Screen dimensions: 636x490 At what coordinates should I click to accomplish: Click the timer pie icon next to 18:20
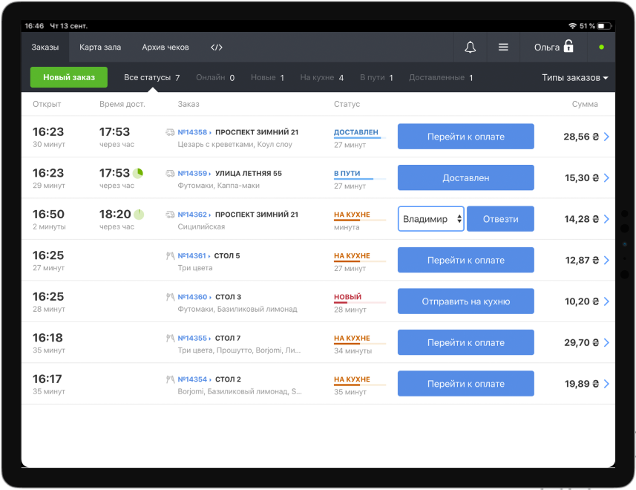(x=139, y=214)
